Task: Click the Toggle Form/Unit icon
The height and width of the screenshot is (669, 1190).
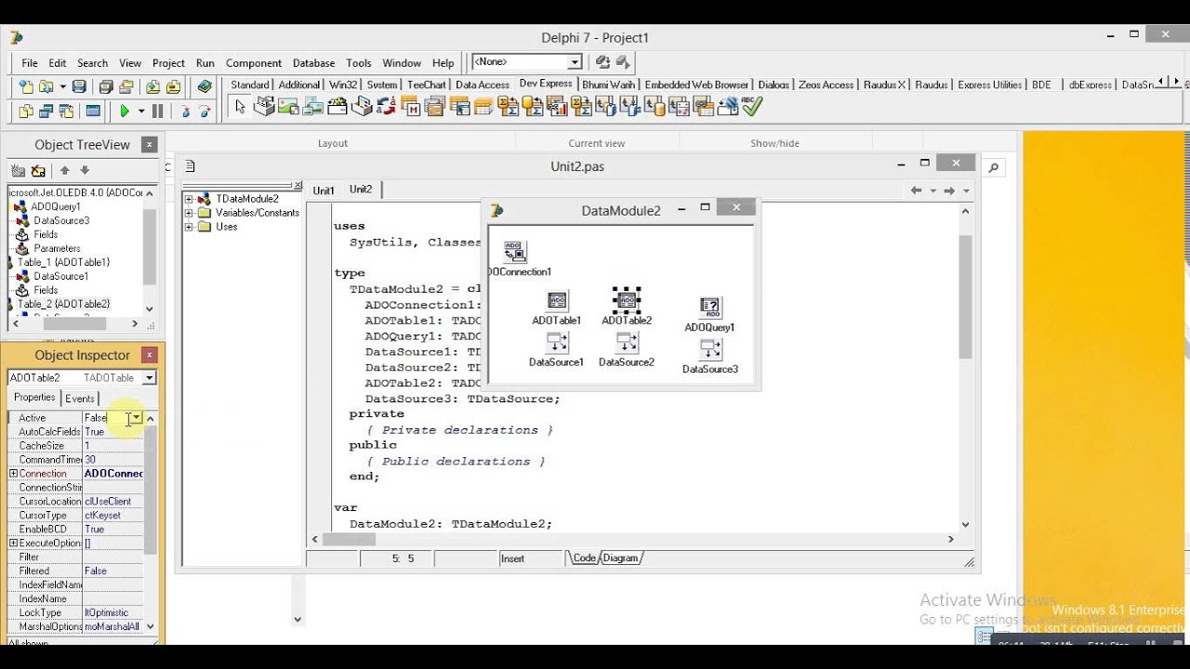Action: tap(66, 111)
